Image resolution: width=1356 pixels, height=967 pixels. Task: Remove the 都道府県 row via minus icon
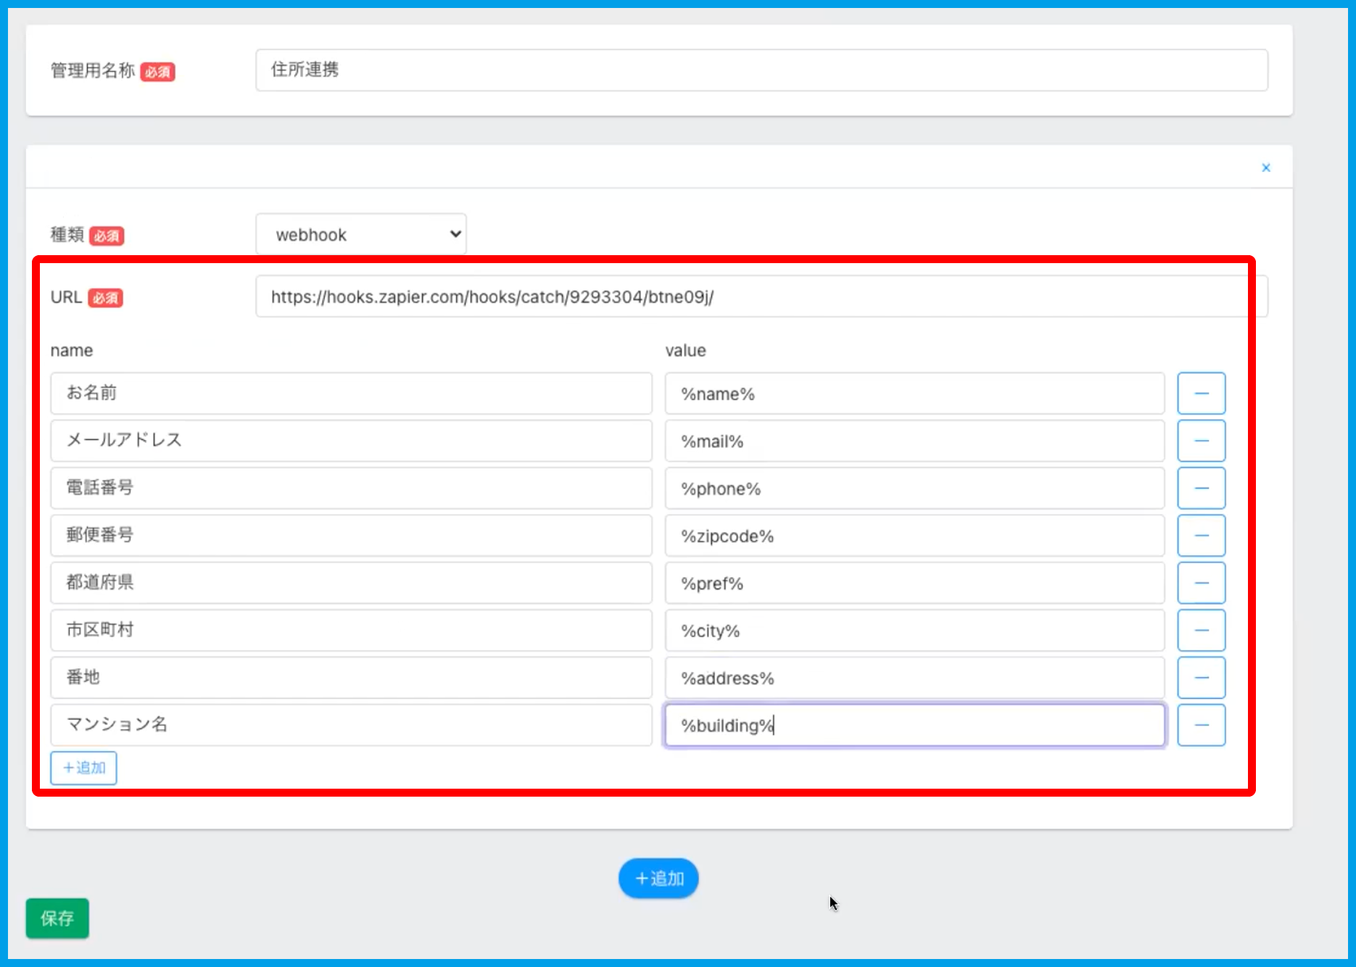point(1201,583)
